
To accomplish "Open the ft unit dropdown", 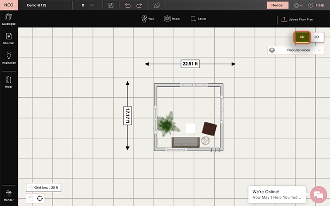I will (x=88, y=5).
